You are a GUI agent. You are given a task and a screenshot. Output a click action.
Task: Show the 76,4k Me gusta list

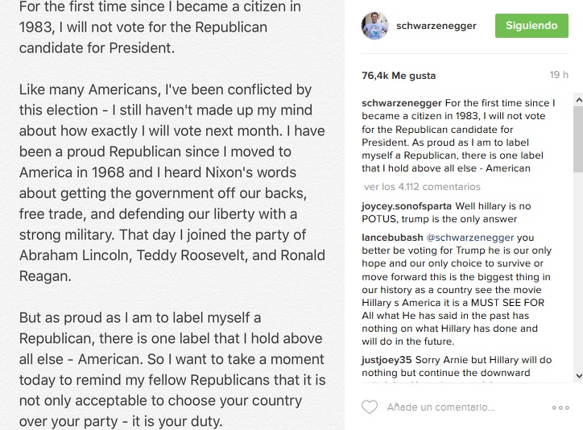399,76
